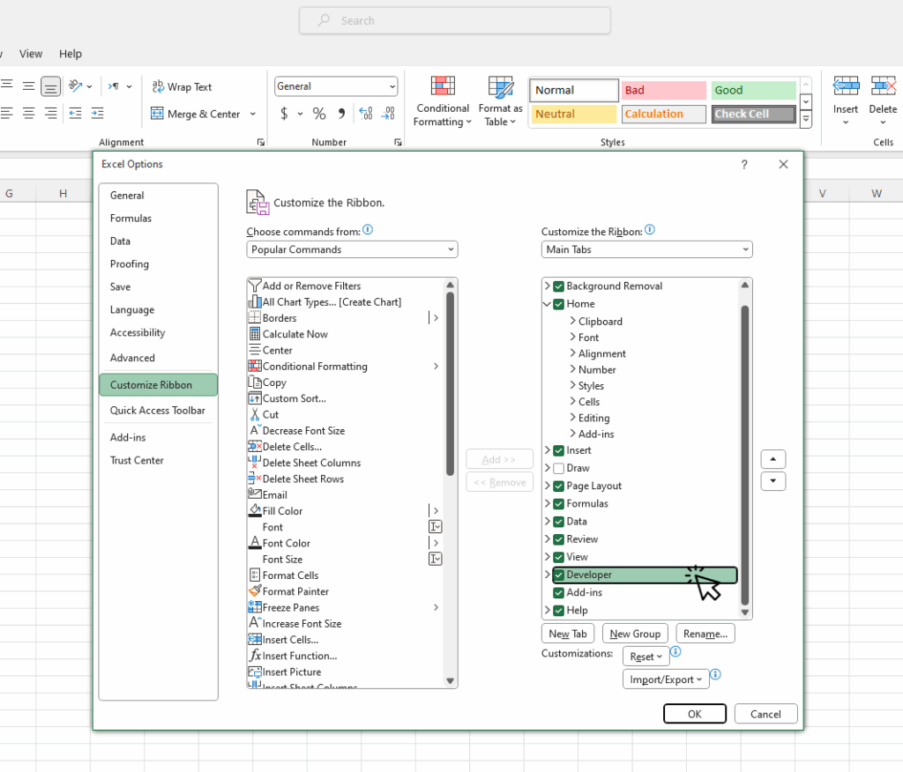
Task: Expand the Styles gallery more arrow
Action: [x=806, y=119]
